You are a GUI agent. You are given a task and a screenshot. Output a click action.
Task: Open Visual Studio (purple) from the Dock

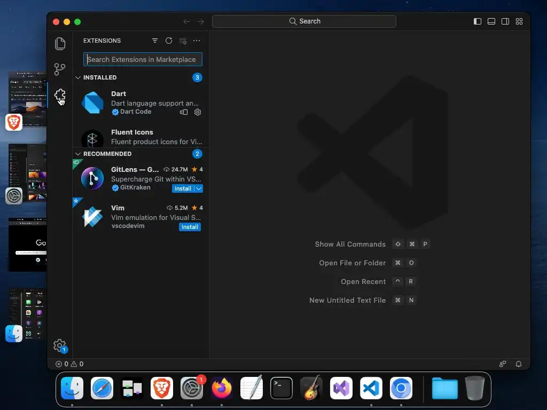coord(341,388)
